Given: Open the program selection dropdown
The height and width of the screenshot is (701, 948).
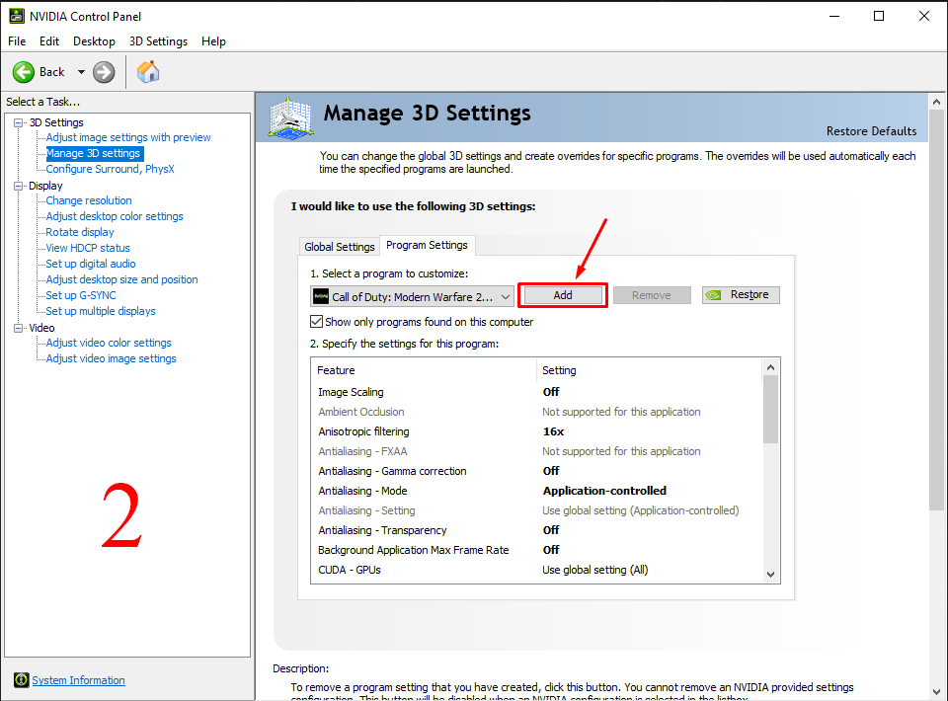Looking at the screenshot, I should tap(412, 297).
